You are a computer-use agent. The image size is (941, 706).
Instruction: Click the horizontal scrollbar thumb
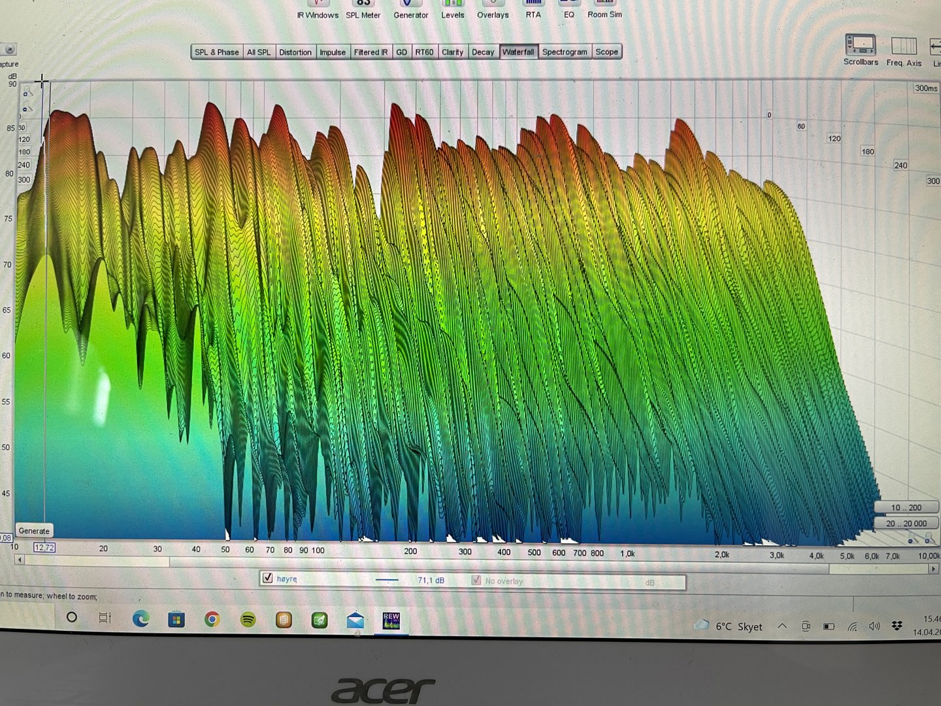(x=500, y=565)
